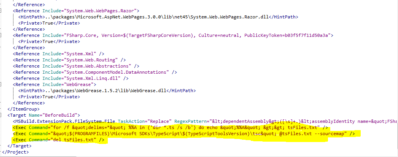Collapse the FSharp.Core Reference outline node

click(0, 35)
